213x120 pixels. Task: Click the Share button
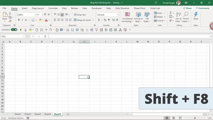pos(187,8)
